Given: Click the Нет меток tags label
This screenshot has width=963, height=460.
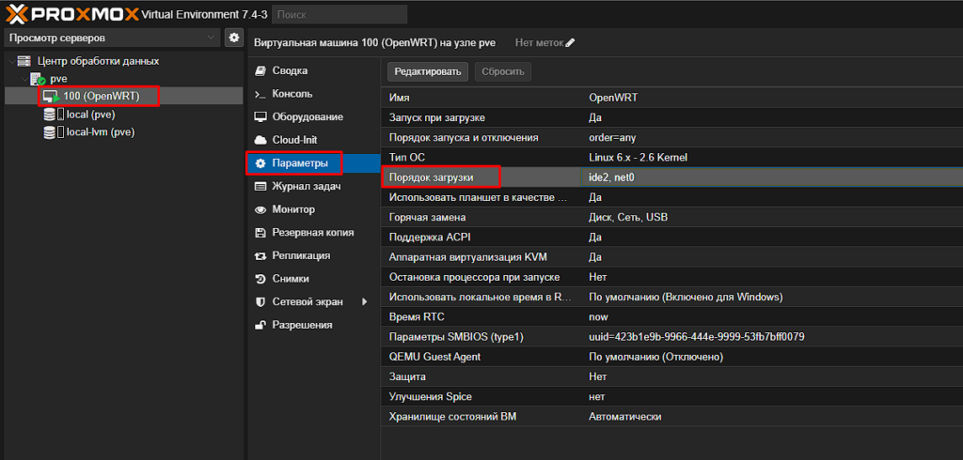Looking at the screenshot, I should (539, 43).
